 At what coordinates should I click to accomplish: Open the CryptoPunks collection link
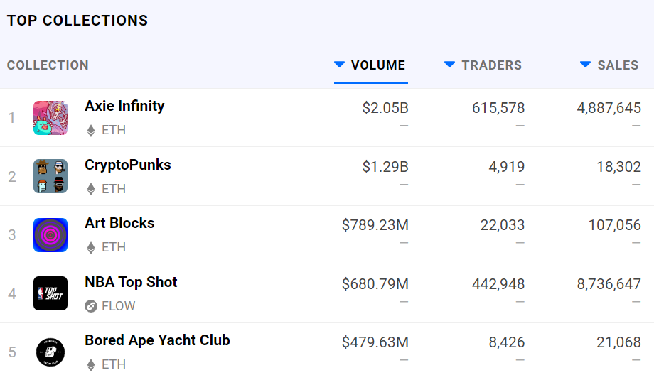[x=128, y=165]
